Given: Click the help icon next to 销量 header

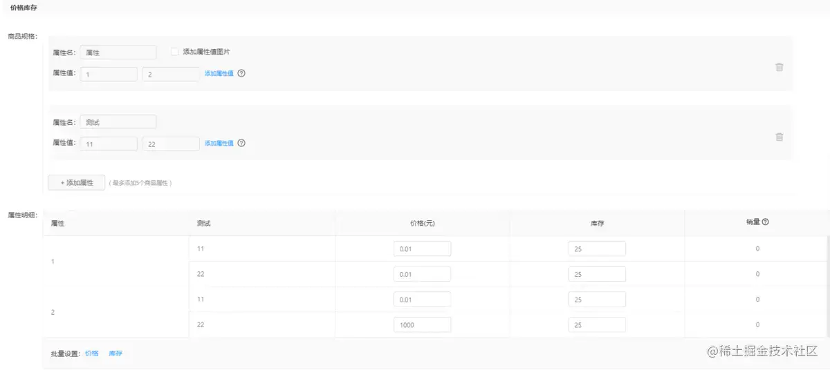Looking at the screenshot, I should point(766,222).
